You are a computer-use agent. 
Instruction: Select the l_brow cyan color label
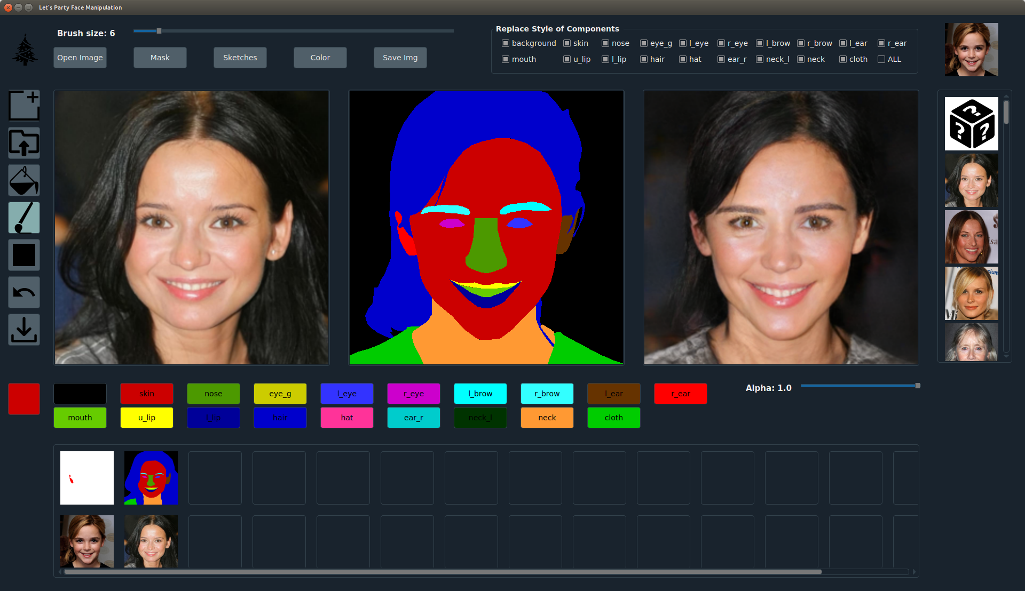[480, 394]
